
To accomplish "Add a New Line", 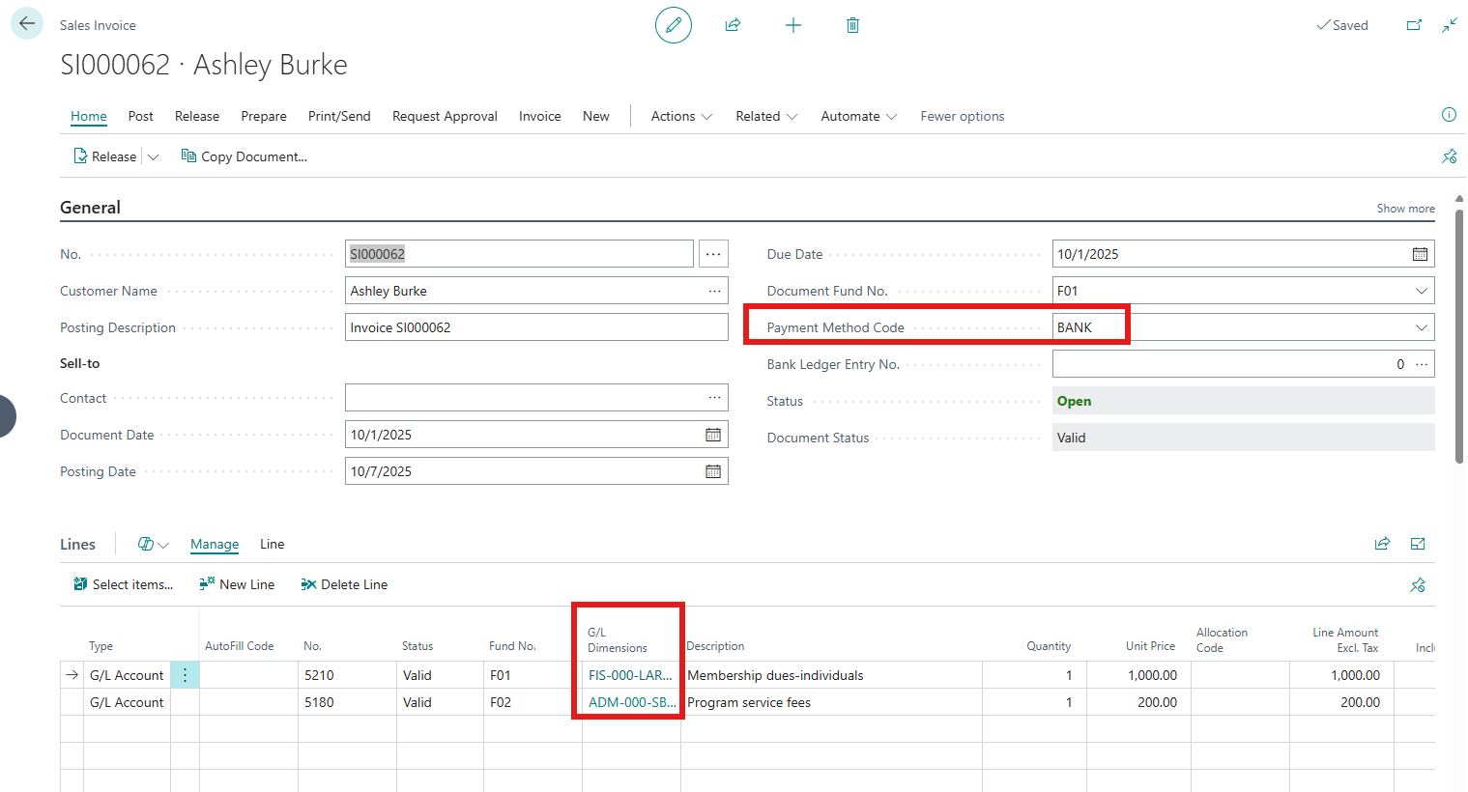I will (237, 584).
